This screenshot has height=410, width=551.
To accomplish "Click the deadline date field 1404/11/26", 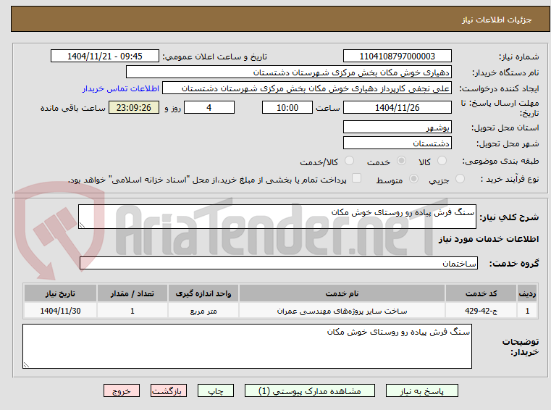I will [x=397, y=108].
